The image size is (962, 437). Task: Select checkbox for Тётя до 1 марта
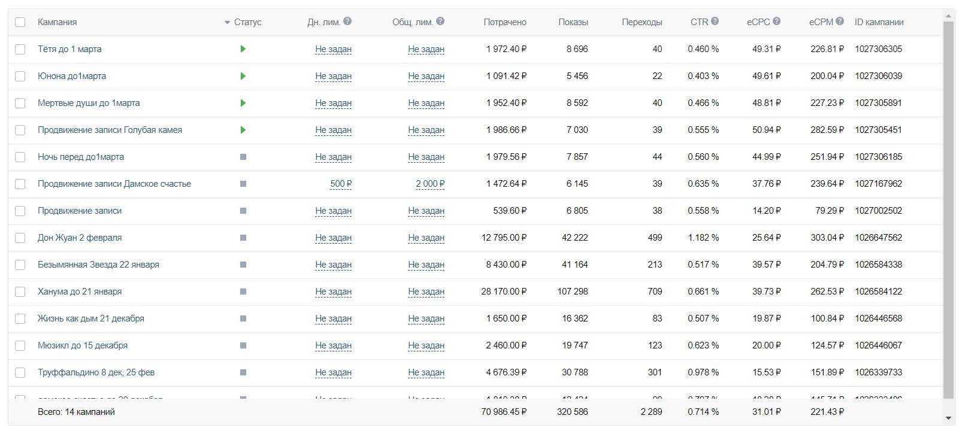tap(20, 49)
